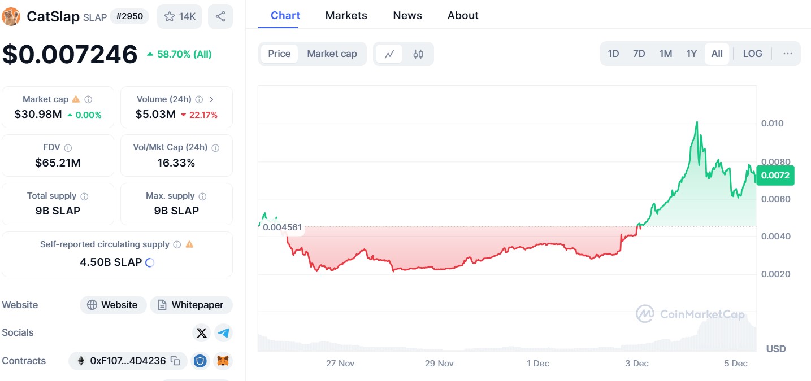Click the $0.007246 price text
The image size is (811, 381).
point(70,55)
